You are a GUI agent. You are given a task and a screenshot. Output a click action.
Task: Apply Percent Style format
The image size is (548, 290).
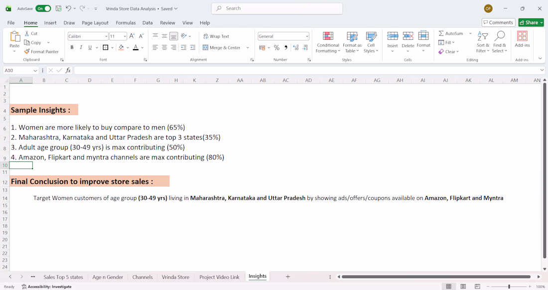(x=277, y=47)
